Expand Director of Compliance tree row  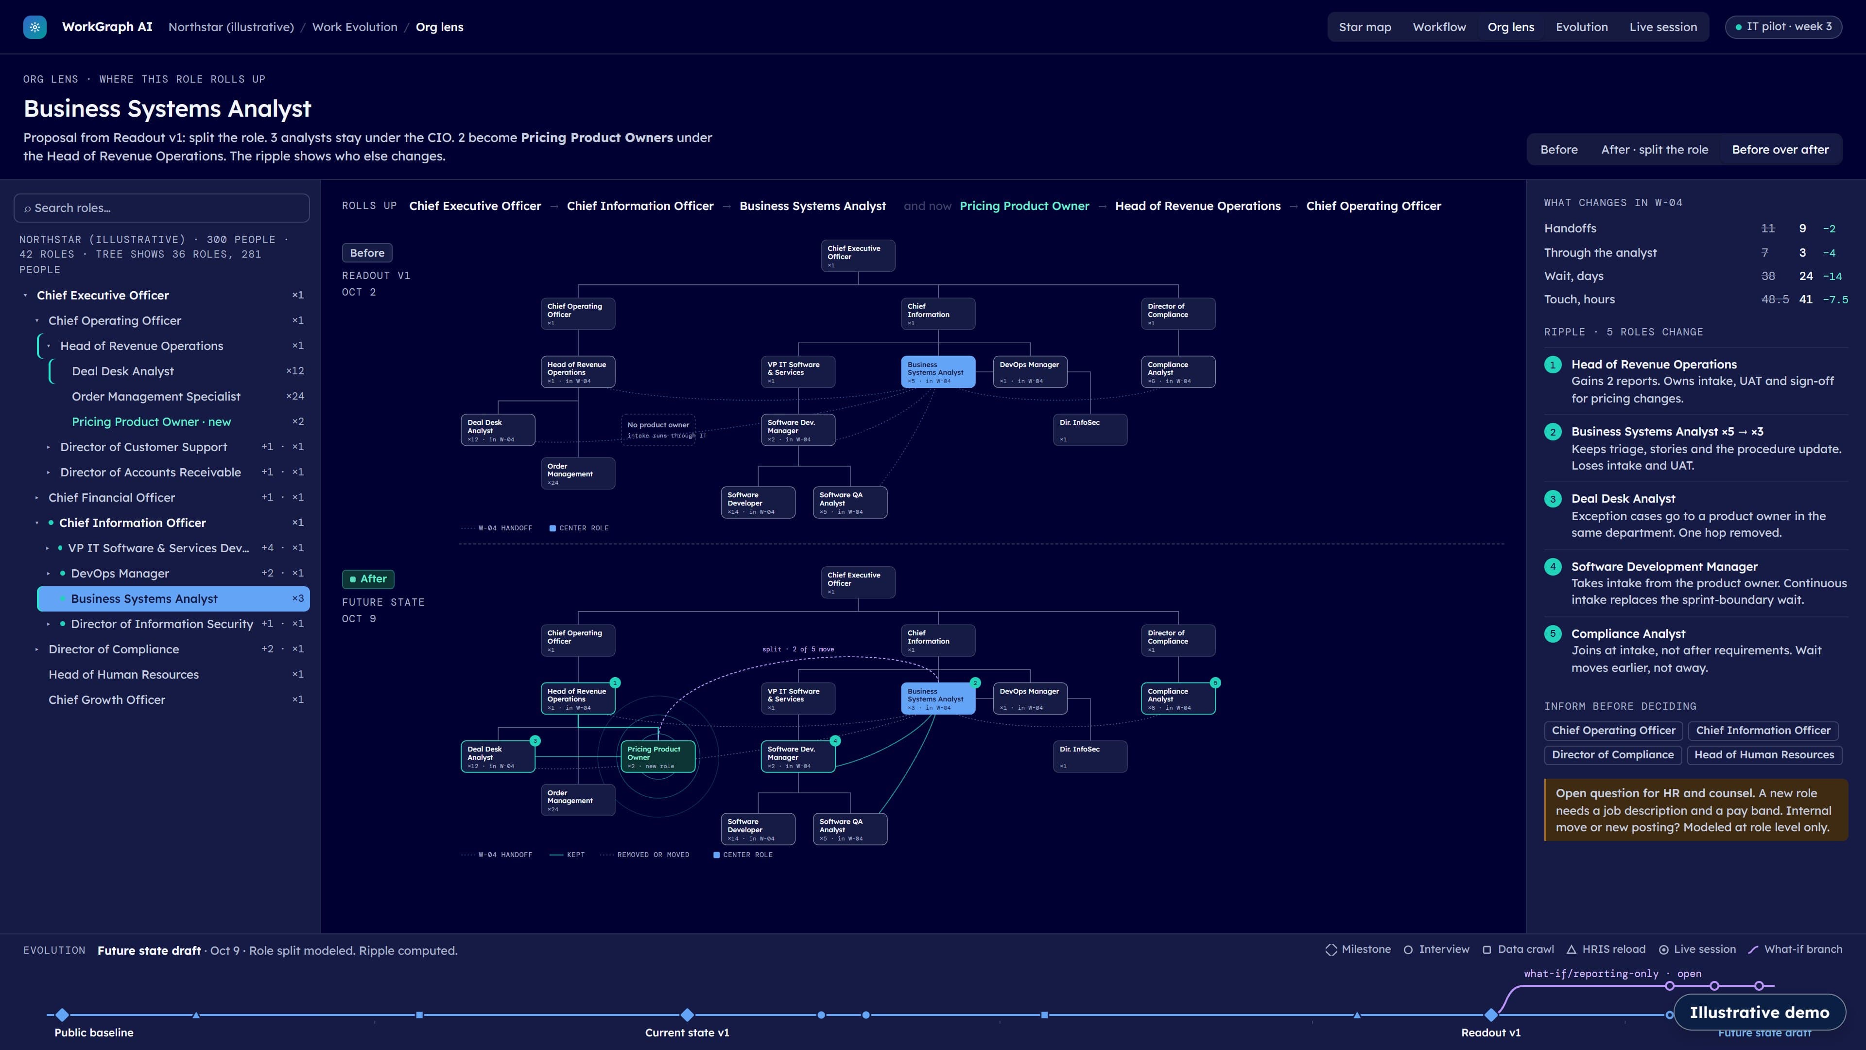pyautogui.click(x=37, y=649)
